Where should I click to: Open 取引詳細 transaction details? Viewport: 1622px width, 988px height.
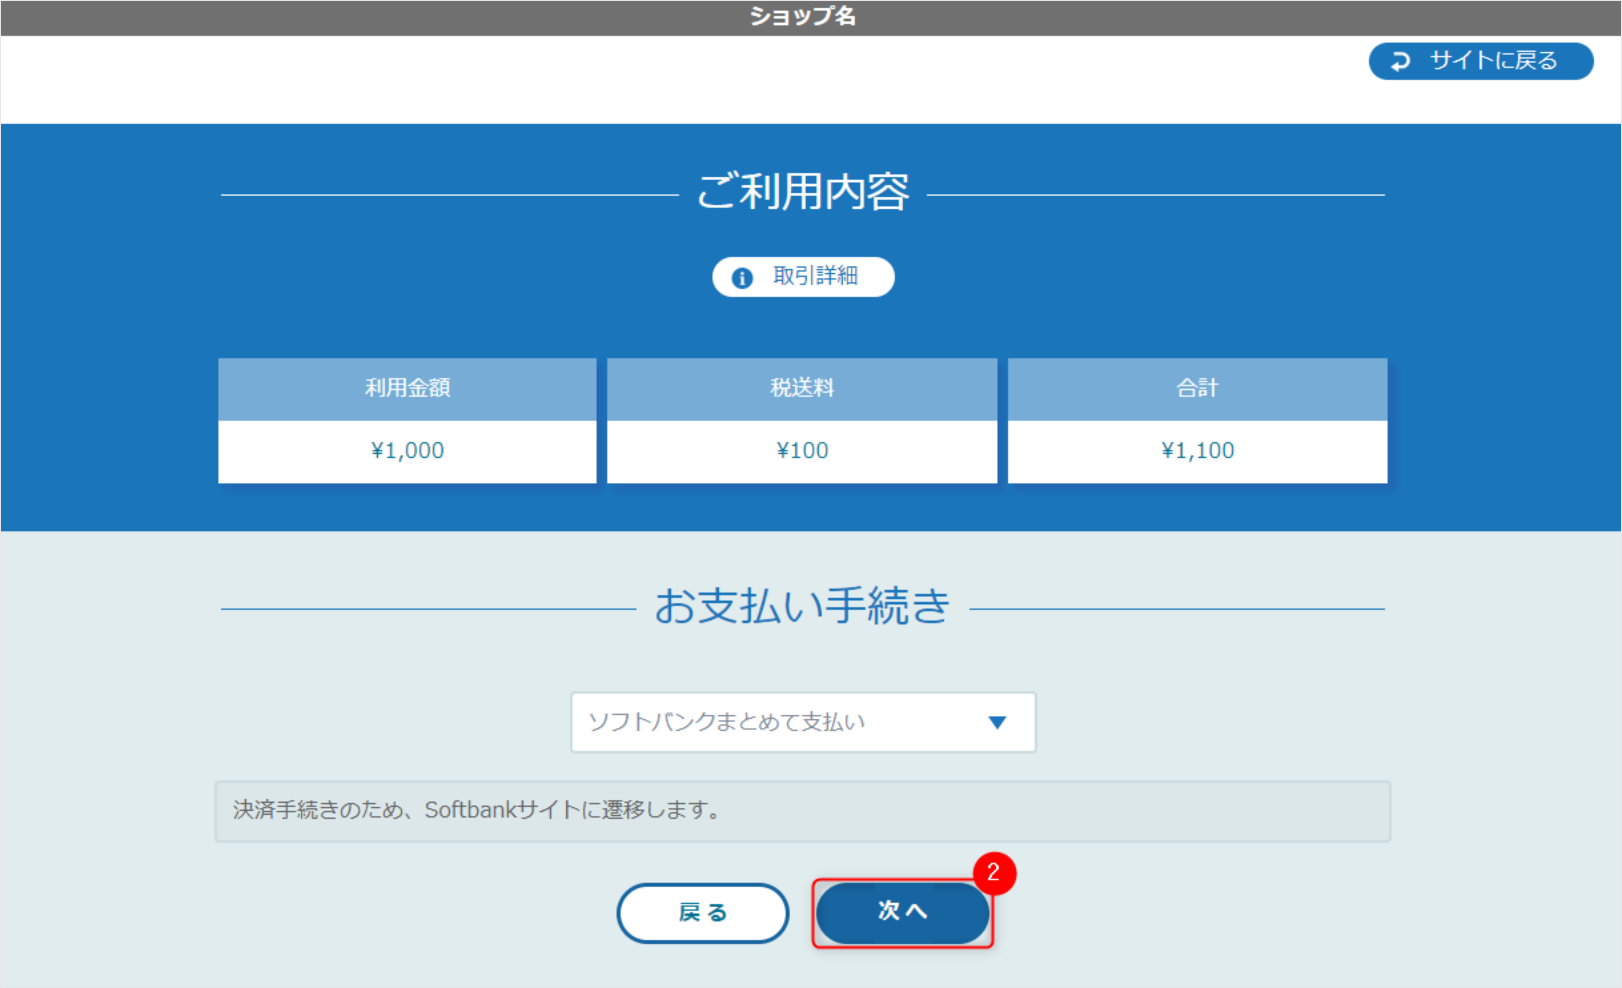click(803, 277)
